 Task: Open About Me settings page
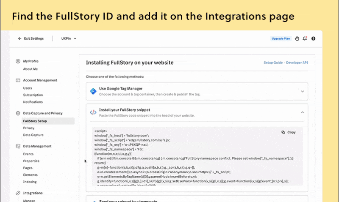30,69
